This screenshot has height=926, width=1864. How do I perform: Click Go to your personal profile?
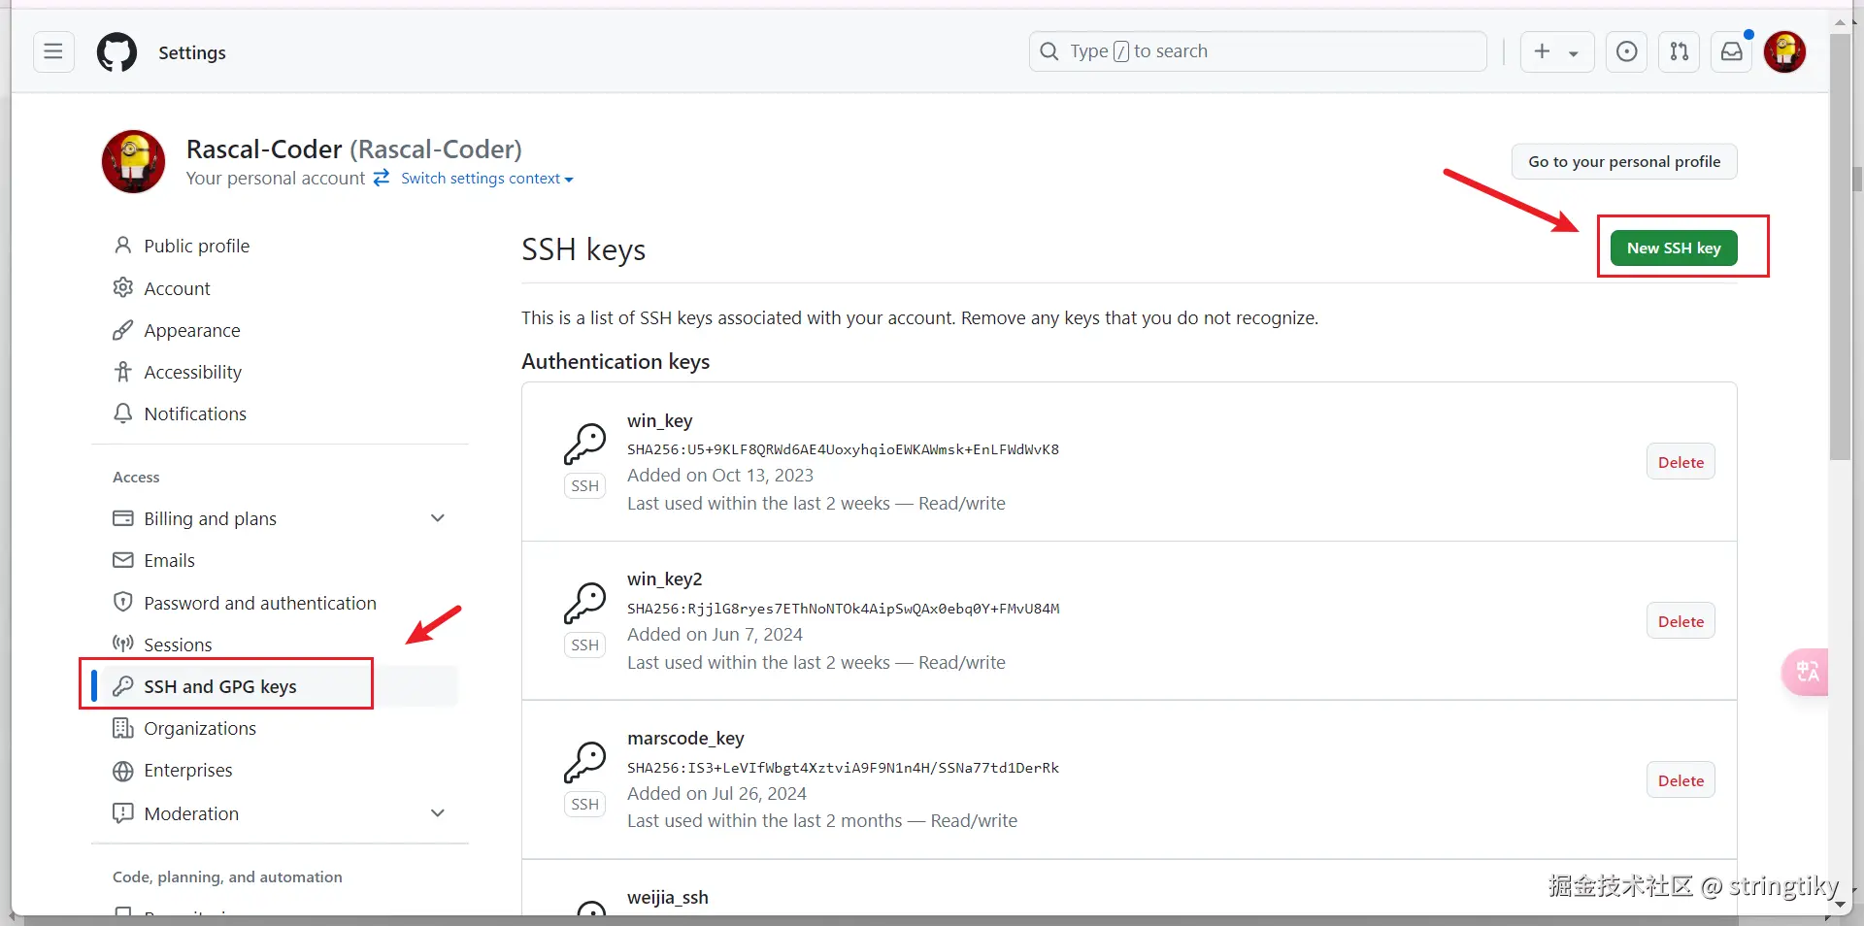tap(1623, 162)
